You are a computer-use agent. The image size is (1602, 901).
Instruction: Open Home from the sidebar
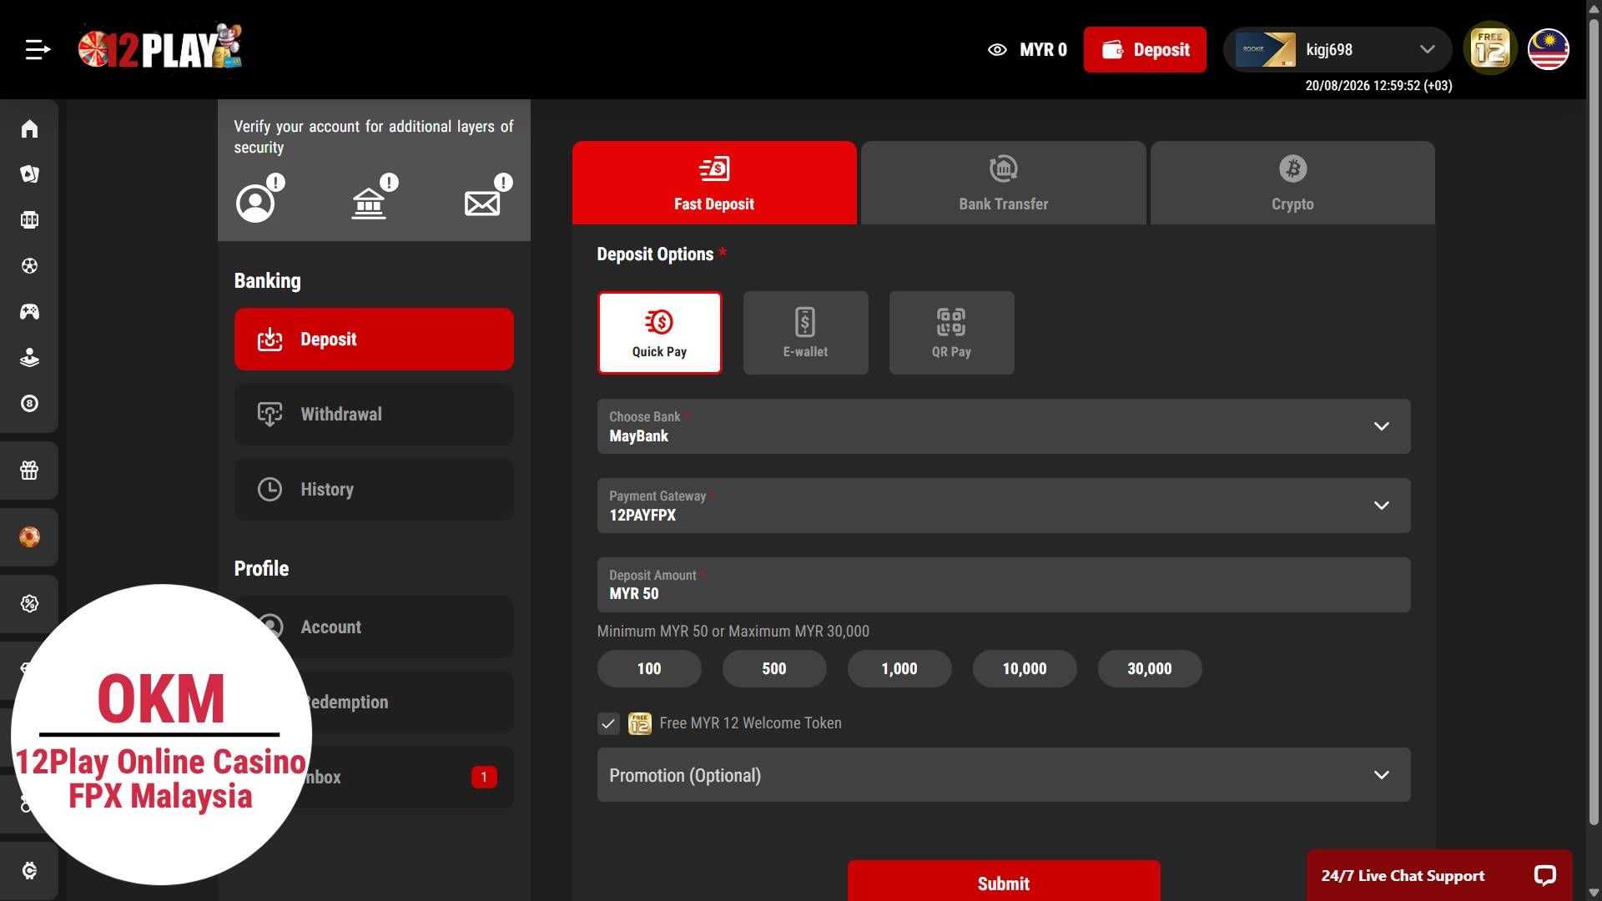(30, 128)
